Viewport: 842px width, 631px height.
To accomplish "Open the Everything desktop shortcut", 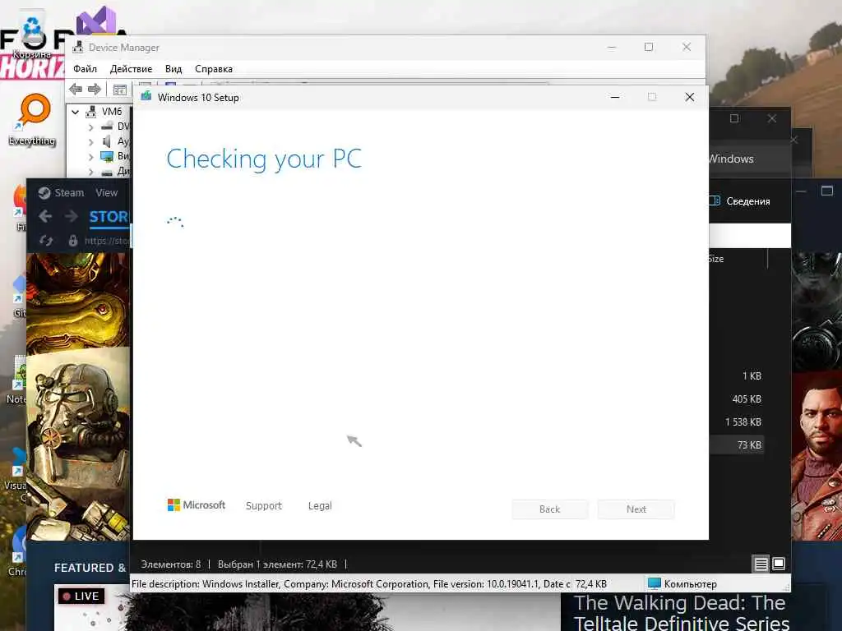I will coord(32,120).
